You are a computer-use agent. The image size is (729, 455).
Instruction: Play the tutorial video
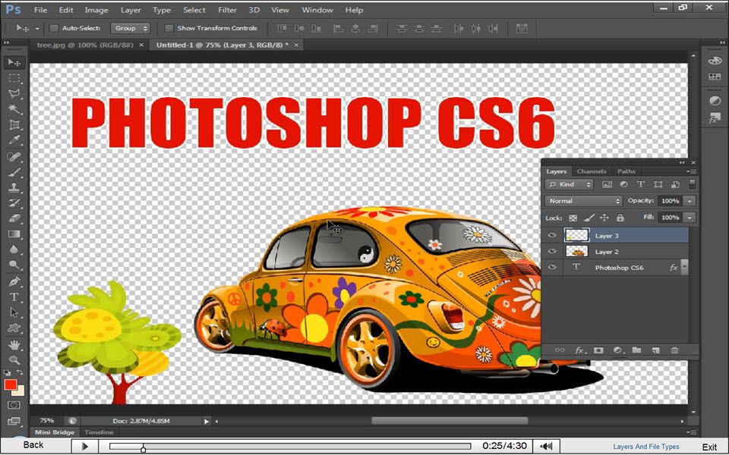[x=85, y=447]
